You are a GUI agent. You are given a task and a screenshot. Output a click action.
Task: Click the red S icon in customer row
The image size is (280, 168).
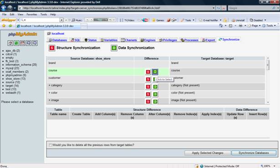pos(148,79)
